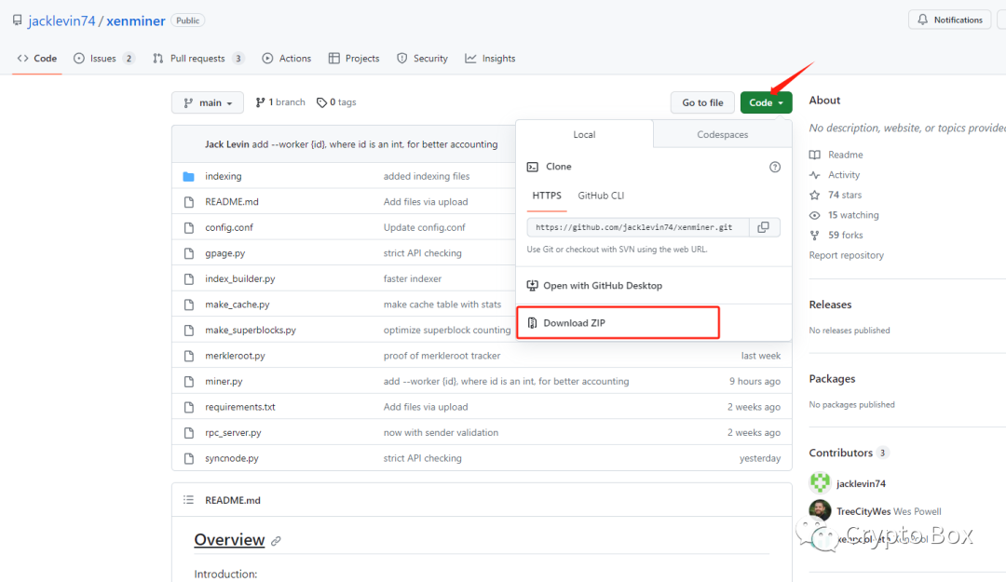Open the Readme link in About
The width and height of the screenshot is (1006, 582).
[x=845, y=155]
